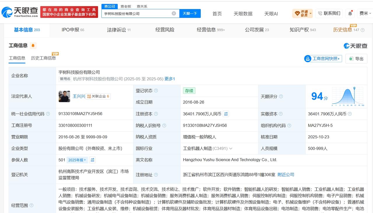Open the 公司发展 tab

click(x=257, y=30)
